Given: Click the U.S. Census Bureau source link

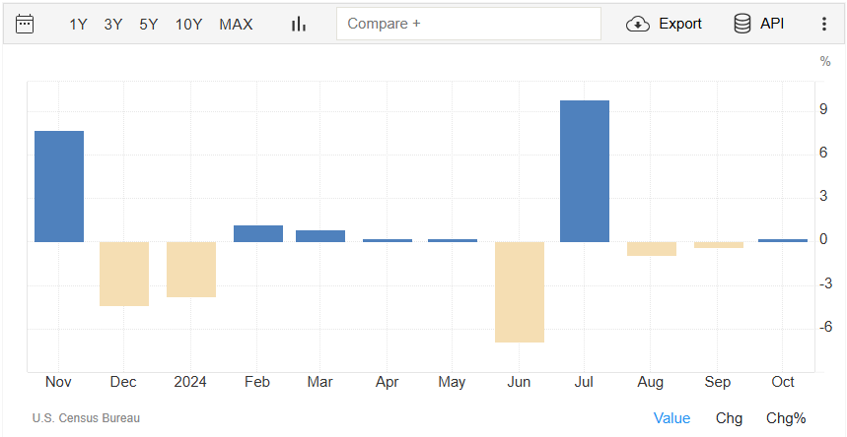Looking at the screenshot, I should pyautogui.click(x=86, y=418).
